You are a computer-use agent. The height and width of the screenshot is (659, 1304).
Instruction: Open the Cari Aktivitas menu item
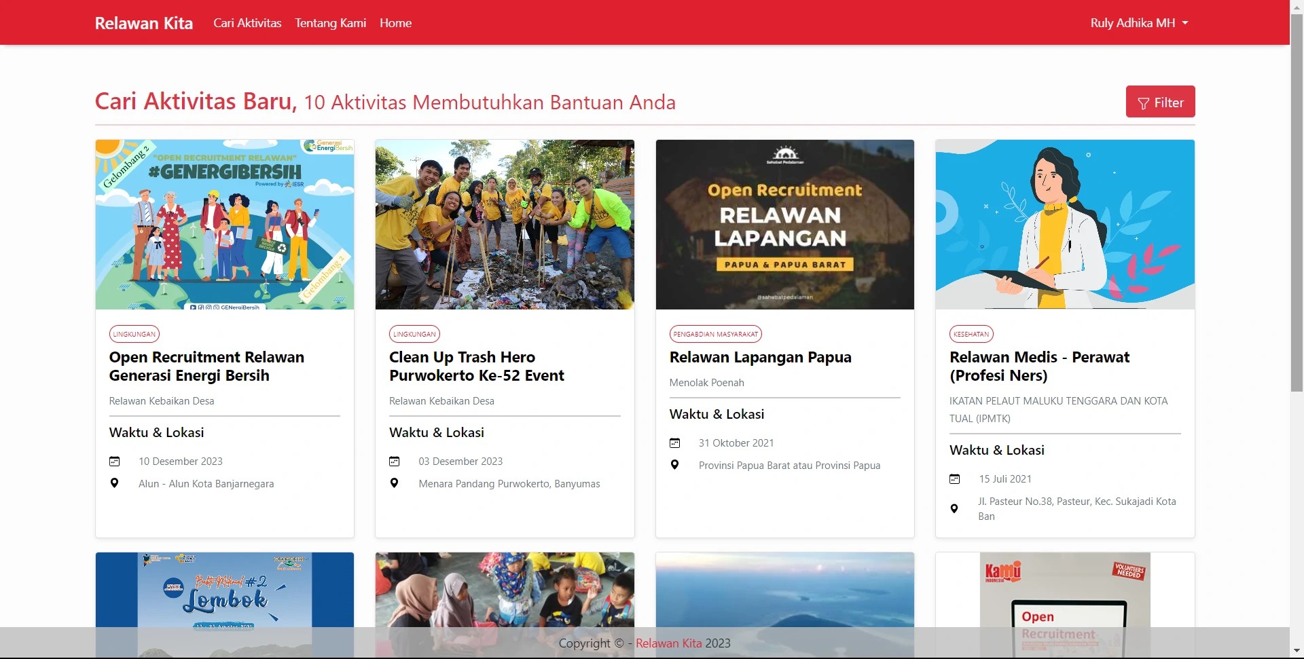247,23
